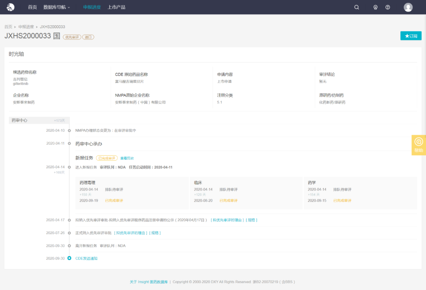Click the 药审中心承办 timeline entry text

pyautogui.click(x=89, y=144)
